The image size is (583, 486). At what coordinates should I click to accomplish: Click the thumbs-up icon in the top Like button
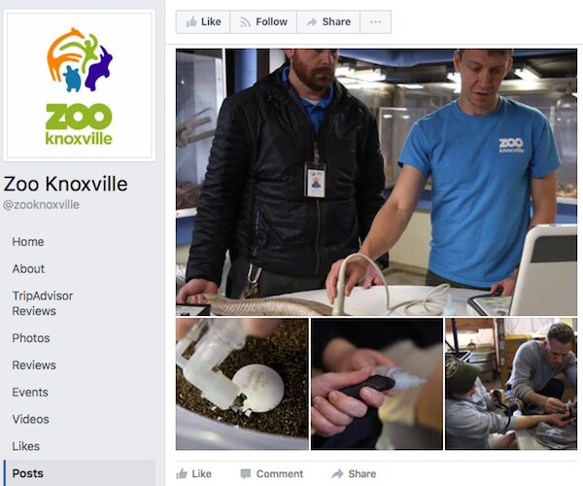pos(191,22)
